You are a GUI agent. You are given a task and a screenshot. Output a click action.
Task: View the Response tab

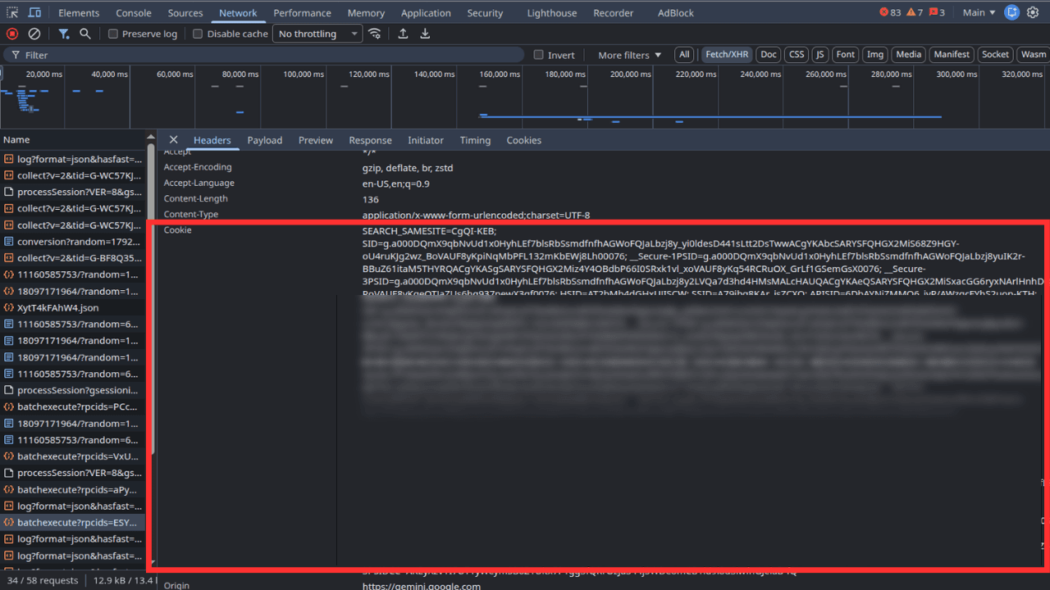coord(370,140)
